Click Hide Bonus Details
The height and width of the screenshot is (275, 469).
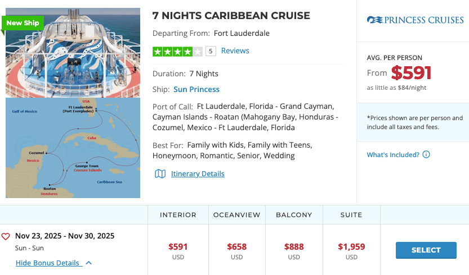point(48,263)
